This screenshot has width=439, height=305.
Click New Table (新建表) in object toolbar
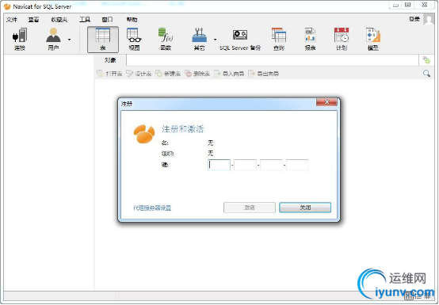(x=168, y=74)
